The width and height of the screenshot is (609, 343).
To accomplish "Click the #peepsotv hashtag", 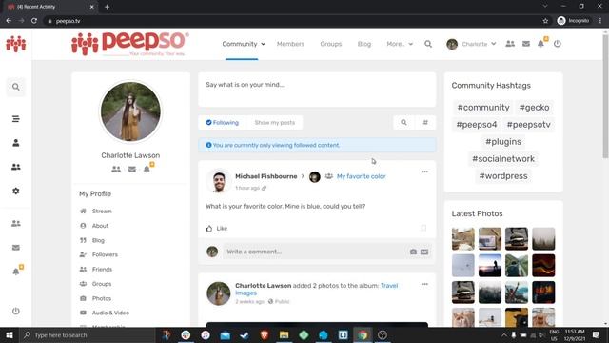I will click(x=529, y=125).
